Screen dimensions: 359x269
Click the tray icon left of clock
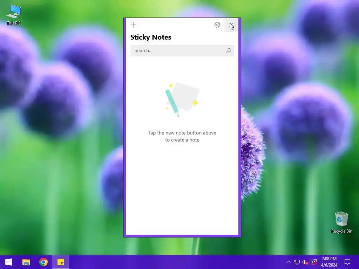pos(313,262)
